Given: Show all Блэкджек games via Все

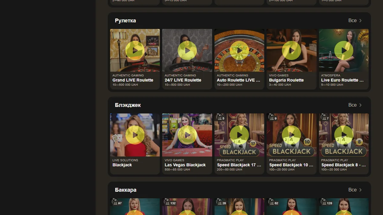Looking at the screenshot, I should coord(355,105).
